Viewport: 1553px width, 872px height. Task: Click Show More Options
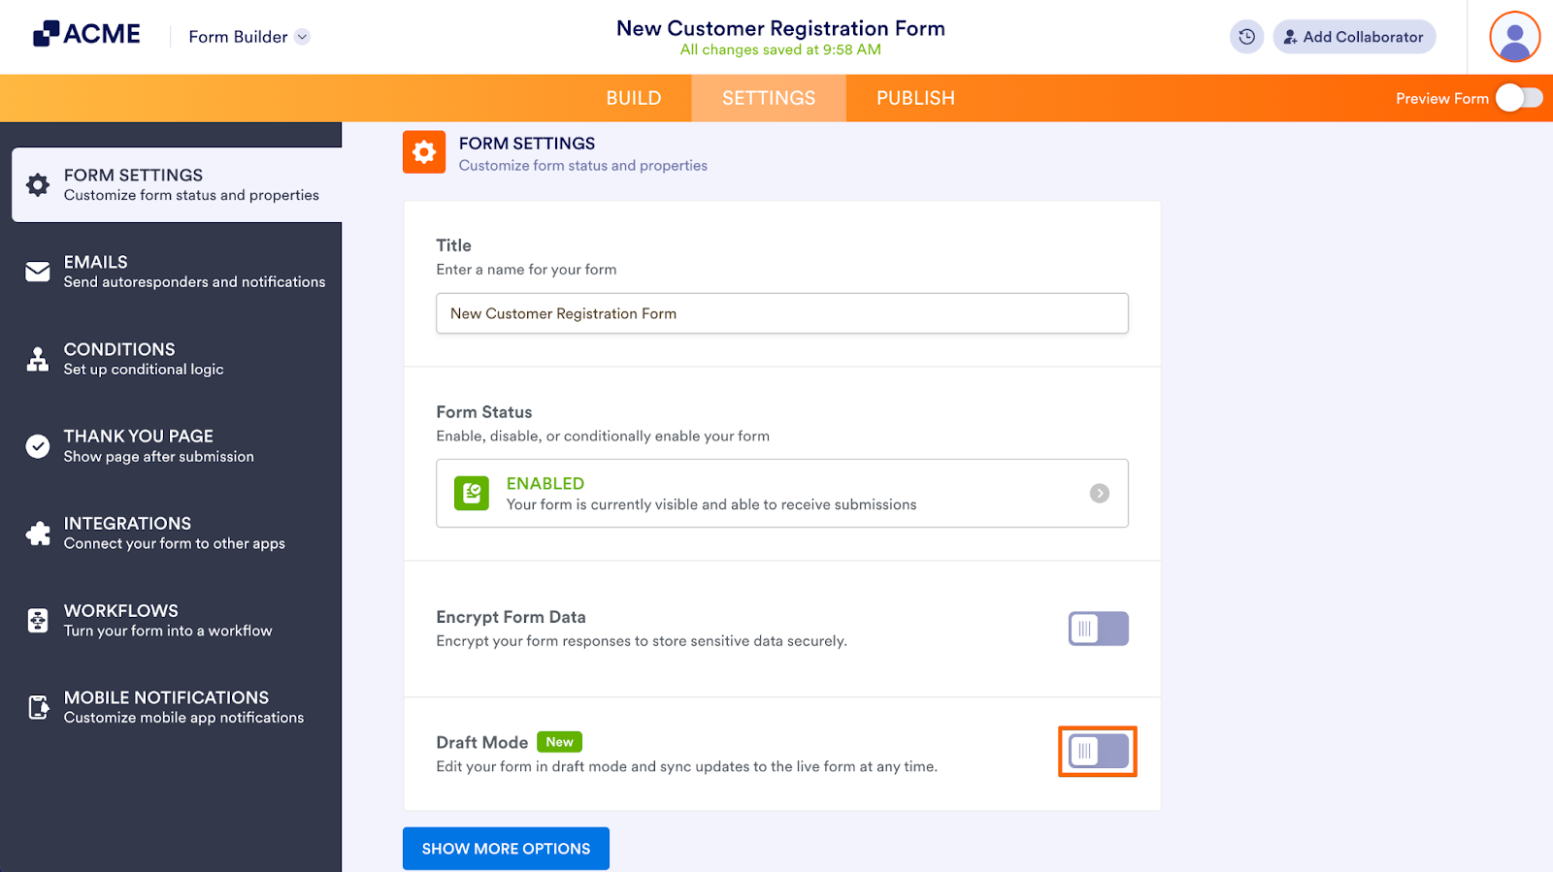pos(506,848)
